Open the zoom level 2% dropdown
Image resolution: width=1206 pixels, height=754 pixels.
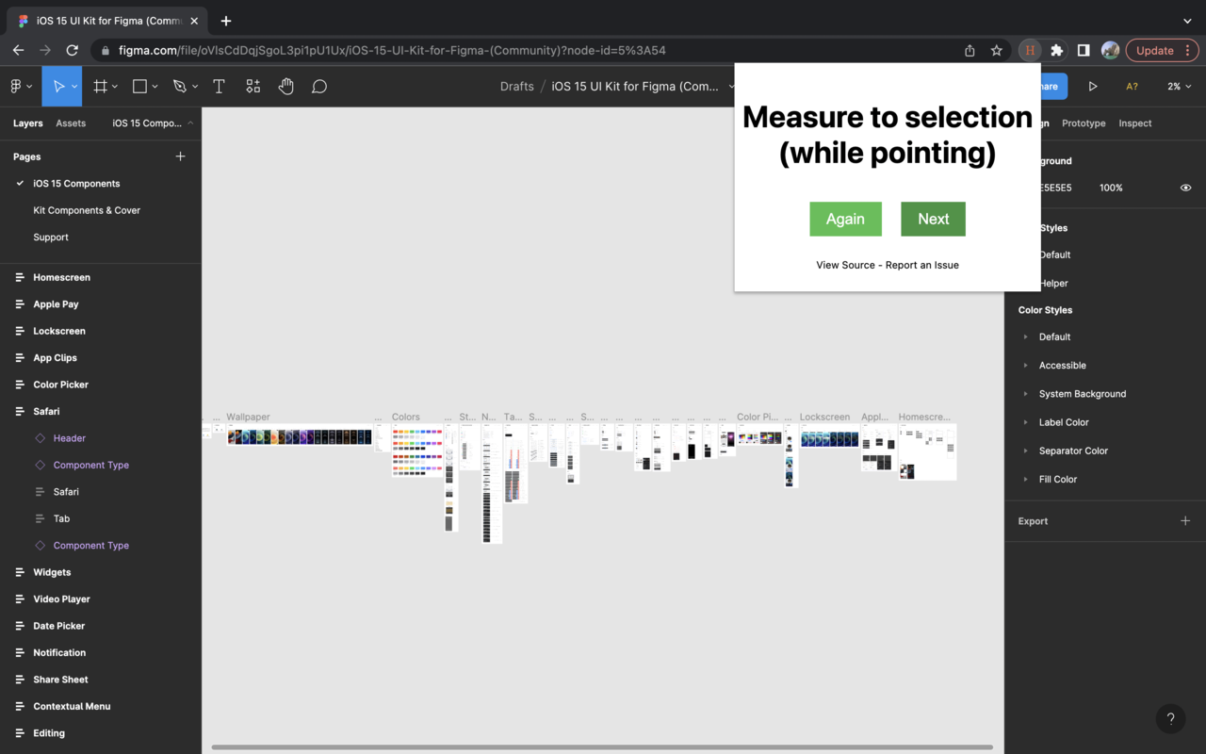1179,86
